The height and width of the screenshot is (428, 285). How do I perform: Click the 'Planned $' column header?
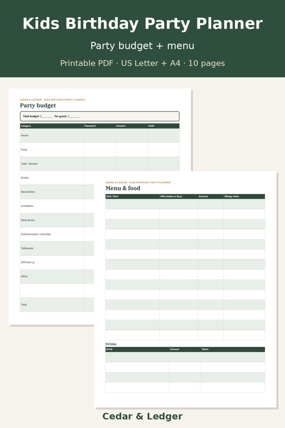click(x=100, y=126)
